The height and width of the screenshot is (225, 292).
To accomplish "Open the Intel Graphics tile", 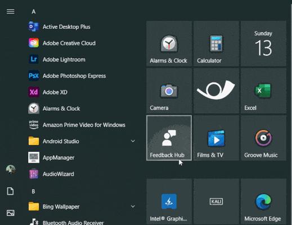I will pos(169,202).
